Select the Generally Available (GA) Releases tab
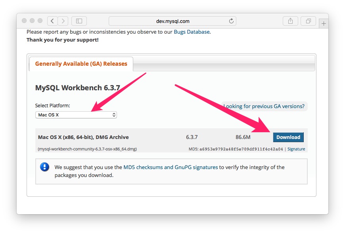The height and width of the screenshot is (234, 345). [x=81, y=64]
